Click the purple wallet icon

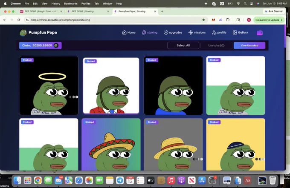pos(260,33)
